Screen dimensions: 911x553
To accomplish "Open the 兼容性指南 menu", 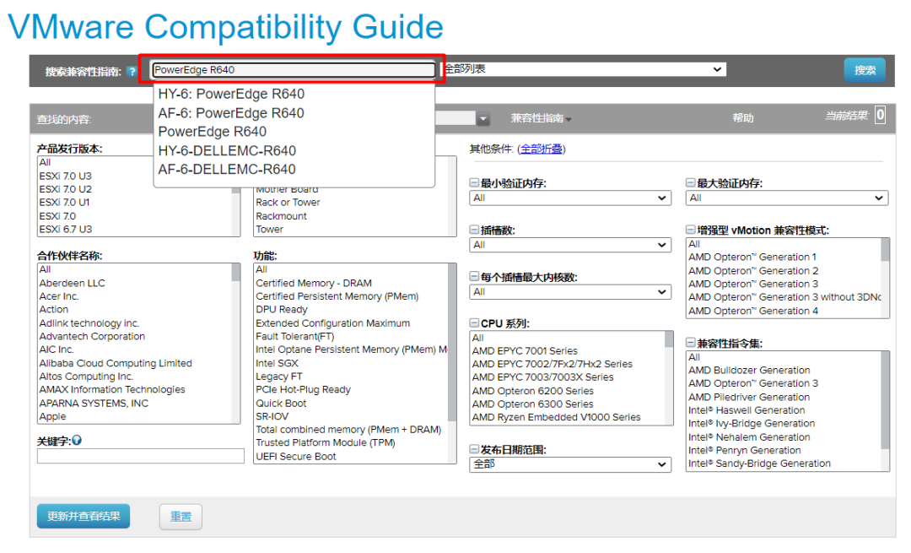I will coord(541,119).
